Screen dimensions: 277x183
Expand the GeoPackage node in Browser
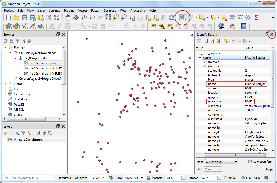(6, 94)
